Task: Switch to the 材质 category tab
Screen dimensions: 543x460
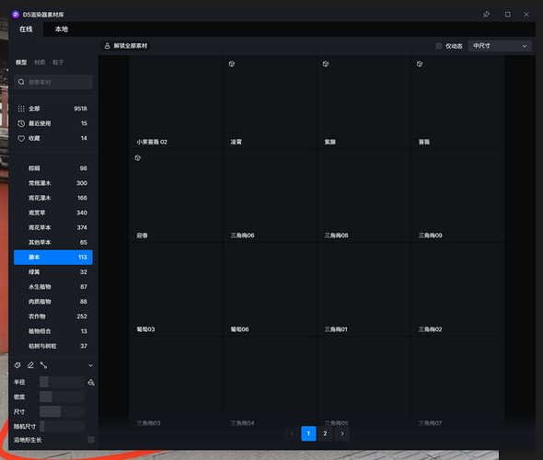Action: click(x=40, y=63)
